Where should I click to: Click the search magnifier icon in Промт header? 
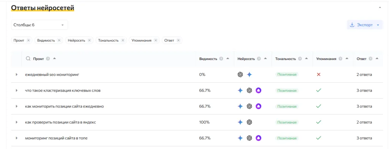click(x=28, y=59)
